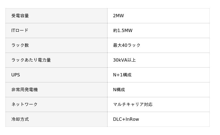Select the マルチキャリア対応 value cell
The height and width of the screenshot is (135, 220).
tap(133, 105)
